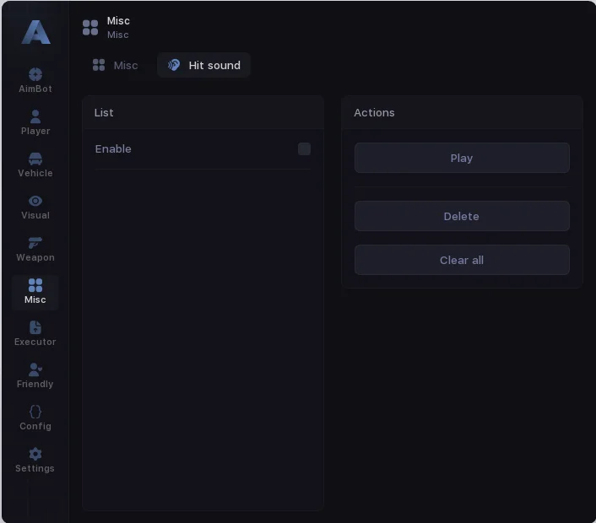Click the Delete button
Screen dimensions: 596x523
pos(462,216)
